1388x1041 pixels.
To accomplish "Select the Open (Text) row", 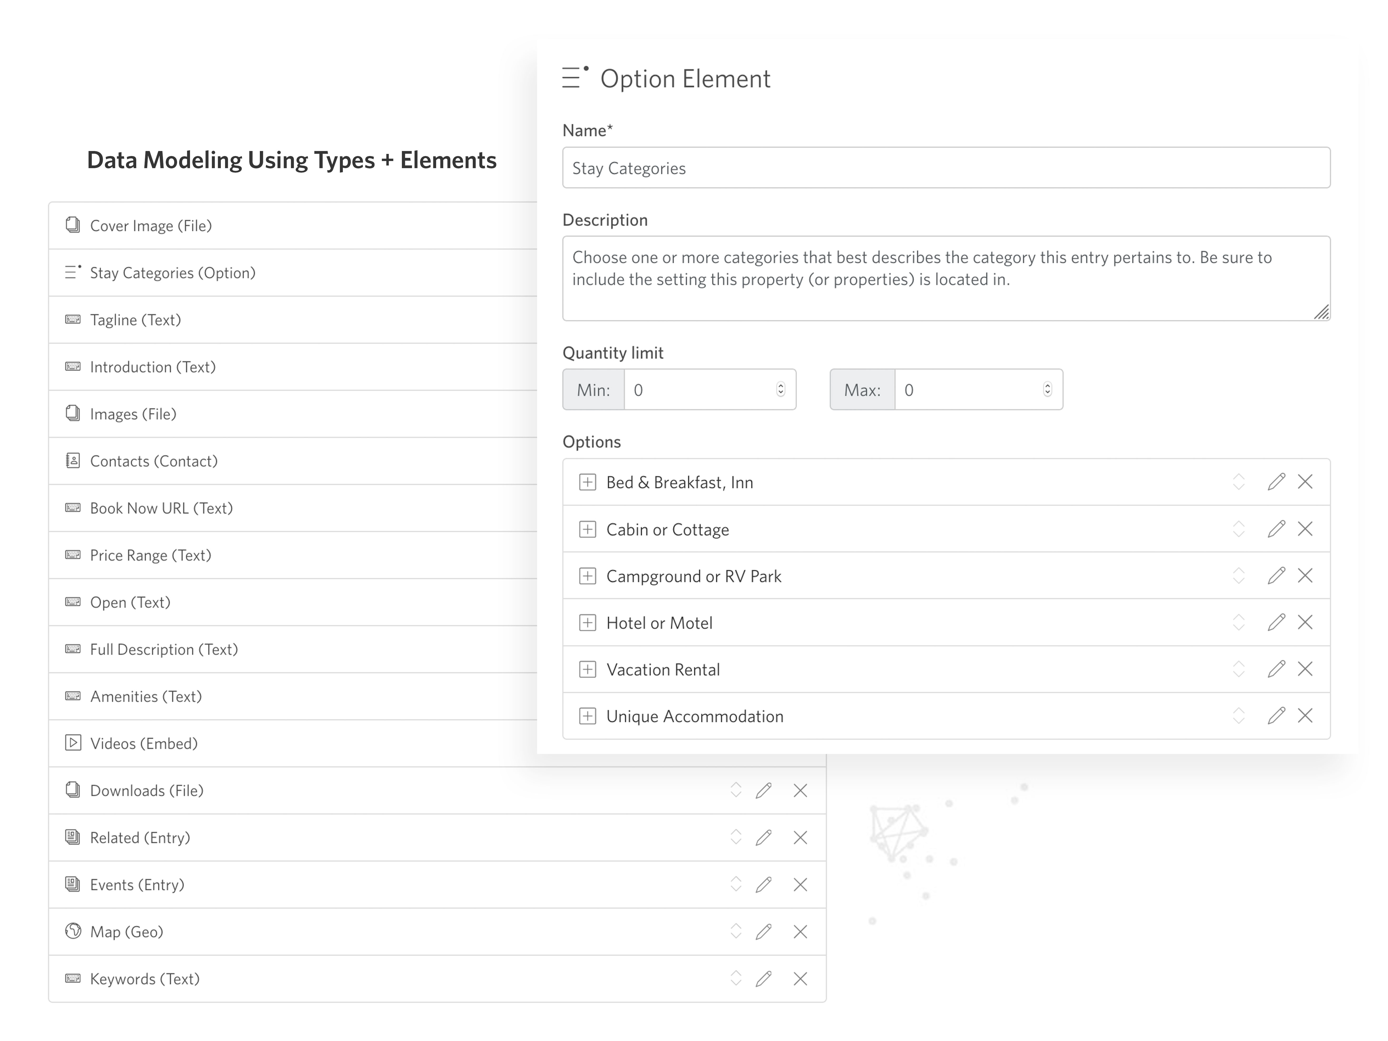I will pos(293,602).
